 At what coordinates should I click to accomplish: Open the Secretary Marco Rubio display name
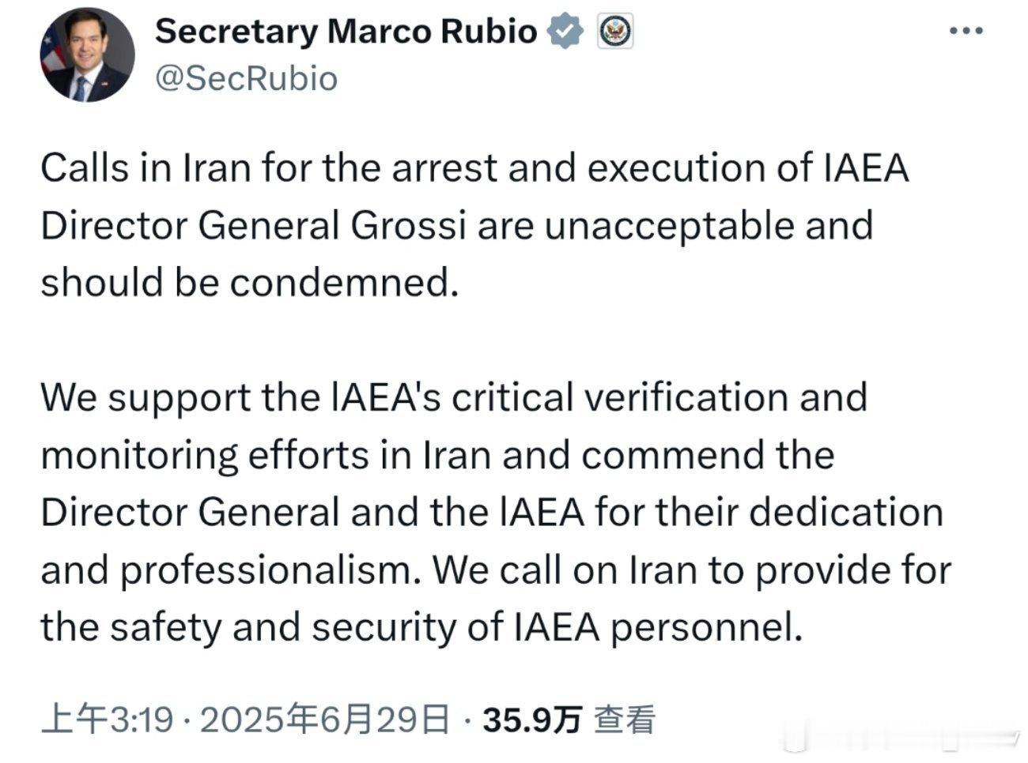pyautogui.click(x=346, y=32)
